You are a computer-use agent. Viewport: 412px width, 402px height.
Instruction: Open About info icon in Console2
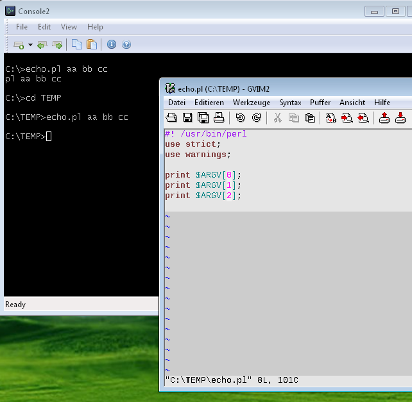(x=112, y=44)
